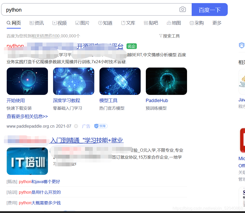Click the Java logo in the related sidebar
This screenshot has height=213, width=245.
(x=242, y=82)
